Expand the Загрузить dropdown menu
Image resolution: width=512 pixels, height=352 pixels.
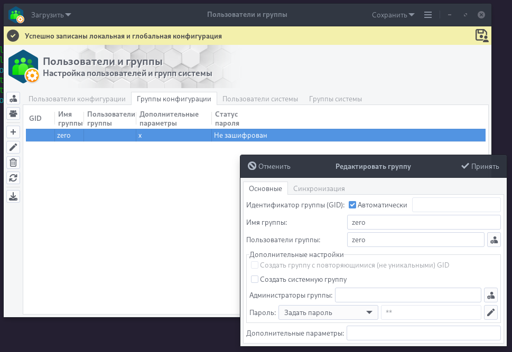[51, 15]
